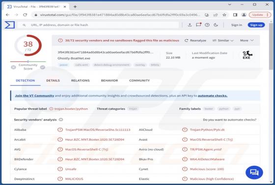The height and width of the screenshot is (185, 275).
Task: Switch to the DETAILS tab
Action: tap(53, 81)
